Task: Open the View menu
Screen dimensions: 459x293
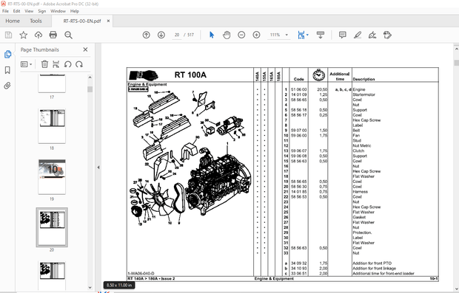Action: pos(29,11)
